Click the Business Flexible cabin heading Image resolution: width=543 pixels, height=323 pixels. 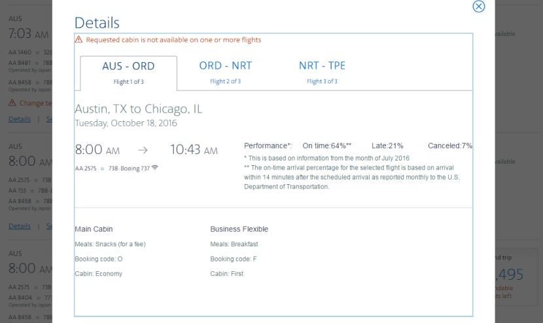click(239, 229)
